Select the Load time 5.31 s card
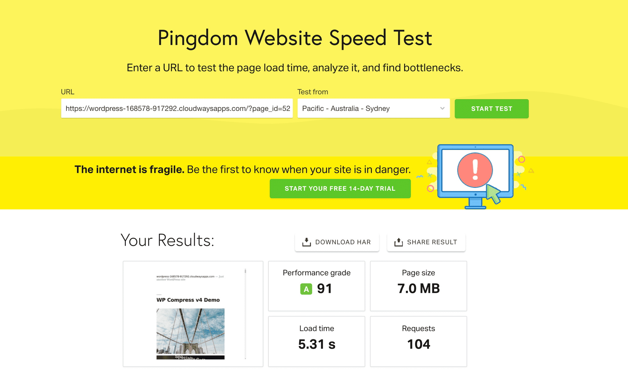The width and height of the screenshot is (628, 383). pos(316,341)
